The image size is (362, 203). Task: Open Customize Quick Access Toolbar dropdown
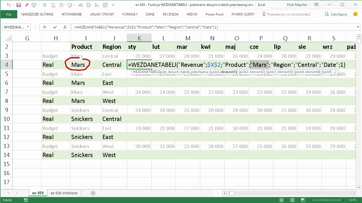(x=113, y=5)
